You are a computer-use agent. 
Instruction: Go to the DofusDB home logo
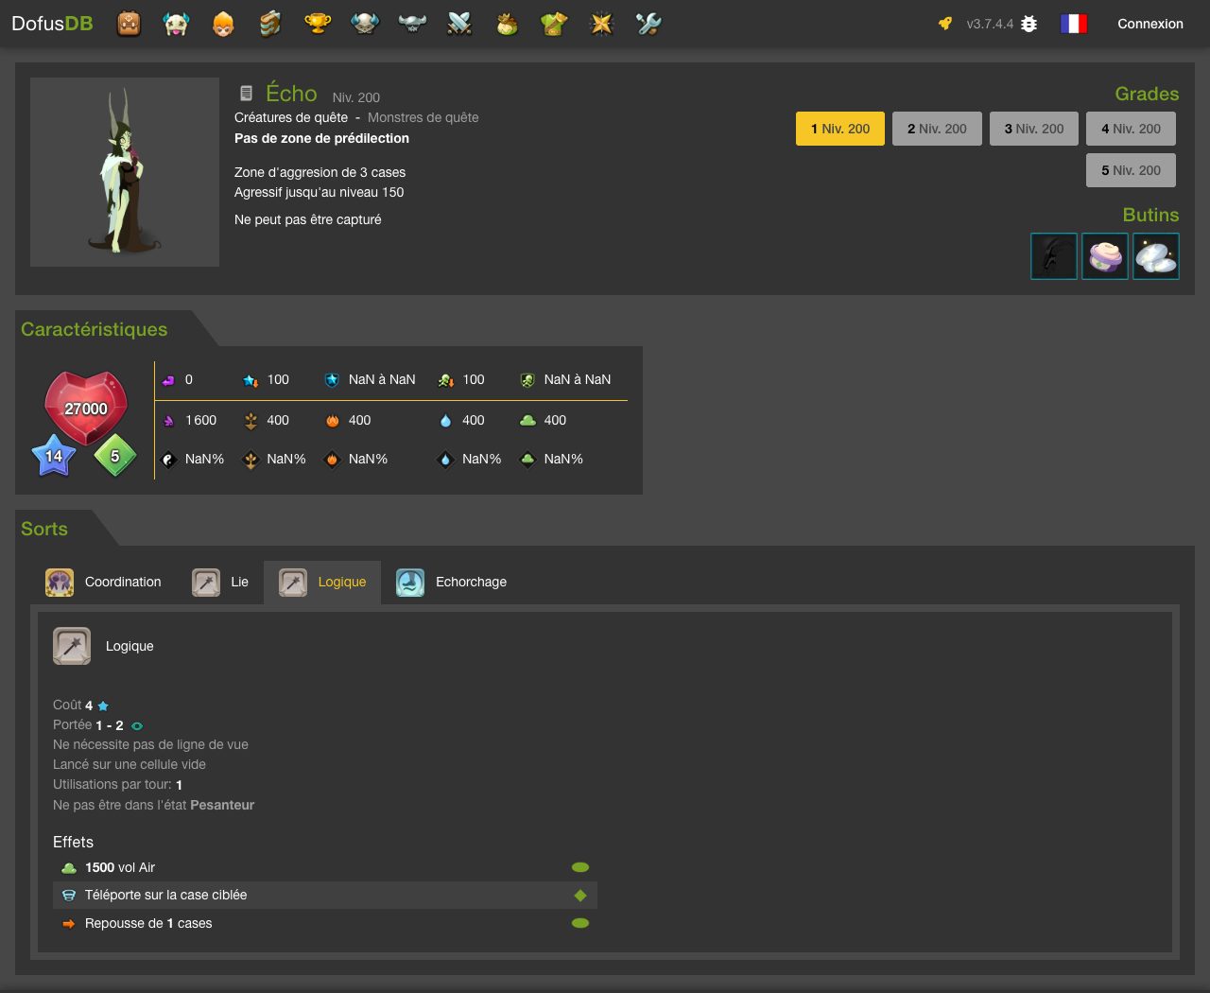pyautogui.click(x=52, y=24)
